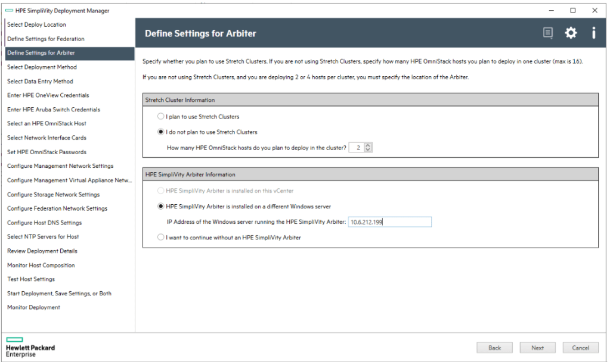Click the HPE SimpliVity title bar icon
610x362 pixels.
coord(8,10)
